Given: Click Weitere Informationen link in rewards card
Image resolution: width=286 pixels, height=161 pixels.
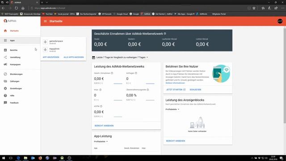Looking at the screenshot, I should point(175,83).
